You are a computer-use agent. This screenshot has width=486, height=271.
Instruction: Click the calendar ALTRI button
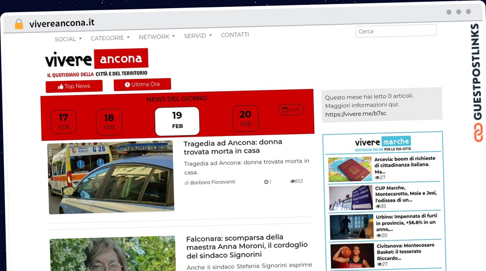click(291, 110)
